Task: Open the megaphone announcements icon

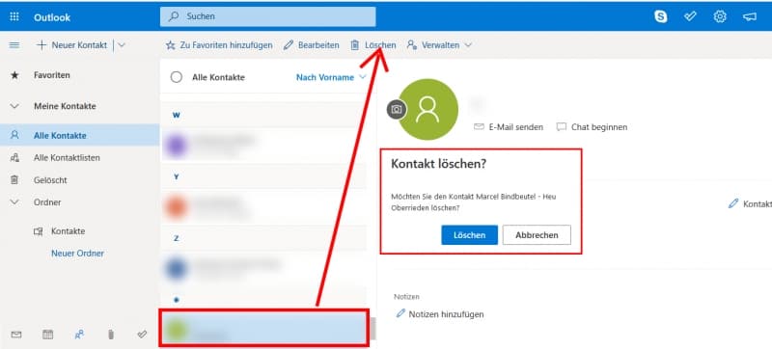Action: point(750,16)
